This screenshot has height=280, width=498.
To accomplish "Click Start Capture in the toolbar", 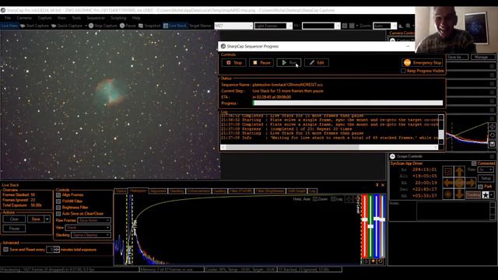I will 34,26.
